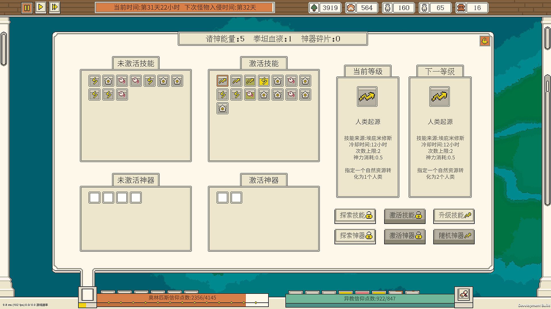551x309 pixels.
Task: Open the 未激活神器 tab header
Action: tap(136, 180)
